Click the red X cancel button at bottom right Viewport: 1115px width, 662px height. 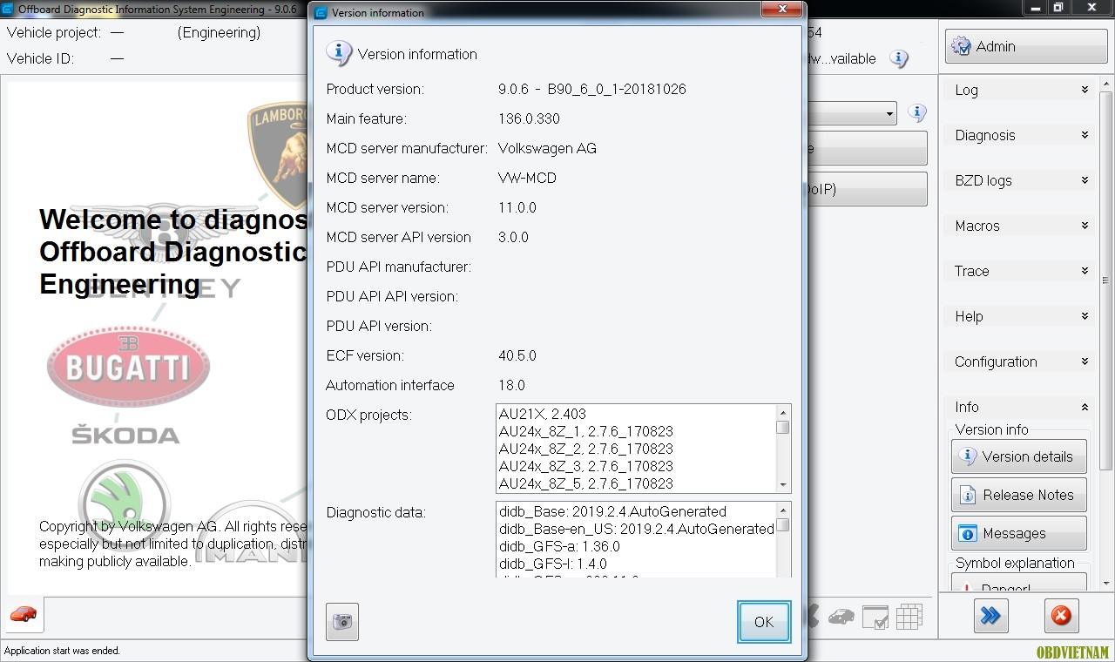point(1061,616)
